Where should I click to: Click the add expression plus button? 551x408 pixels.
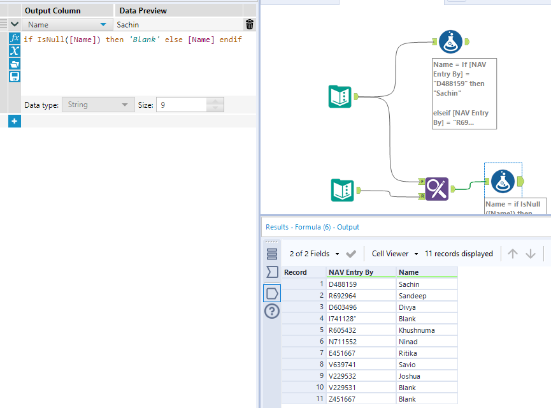pos(14,121)
